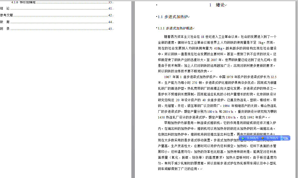298x178 pixels.
Task: Click the heading '1.1.1 步进式加热炉概述'
Action: pyautogui.click(x=175, y=28)
